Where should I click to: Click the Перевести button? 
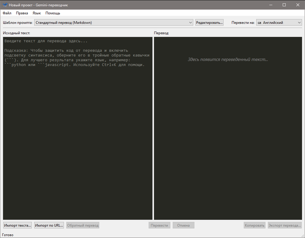click(x=159, y=225)
